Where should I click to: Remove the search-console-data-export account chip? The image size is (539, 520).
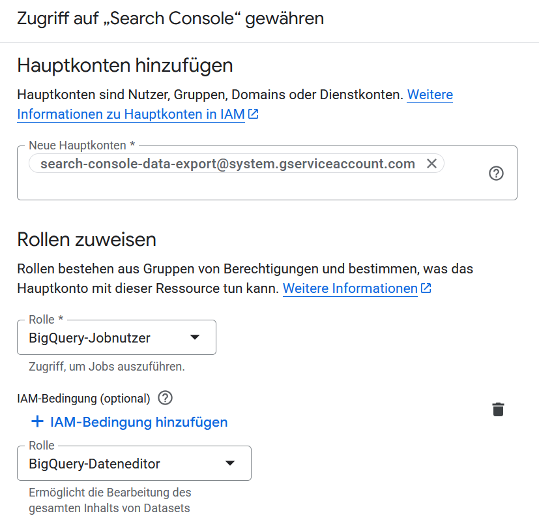coord(431,164)
